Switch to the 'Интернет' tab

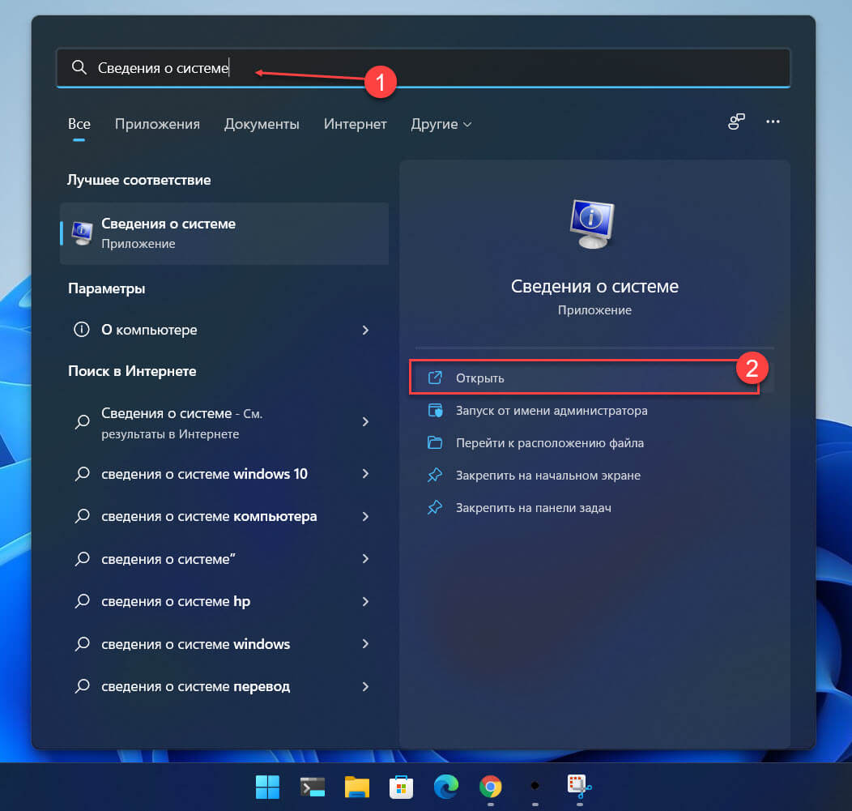tap(355, 125)
